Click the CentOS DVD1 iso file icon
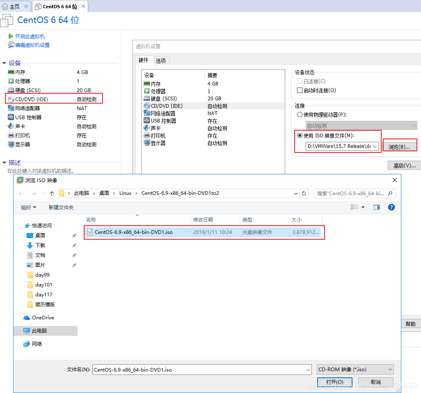 click(90, 232)
